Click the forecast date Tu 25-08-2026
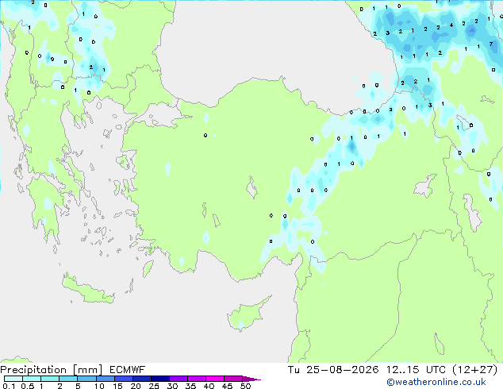The image size is (503, 389). click(333, 370)
